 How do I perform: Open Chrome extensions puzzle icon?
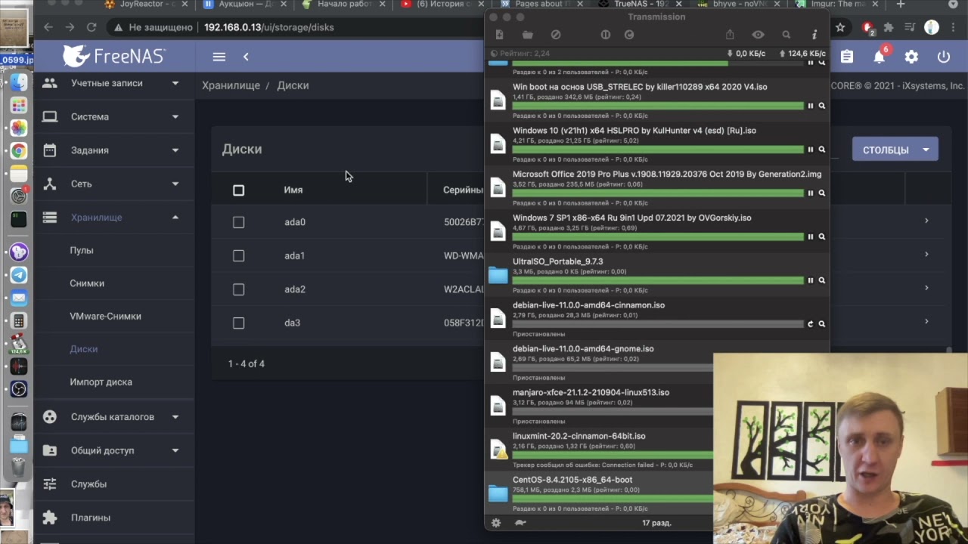(889, 27)
